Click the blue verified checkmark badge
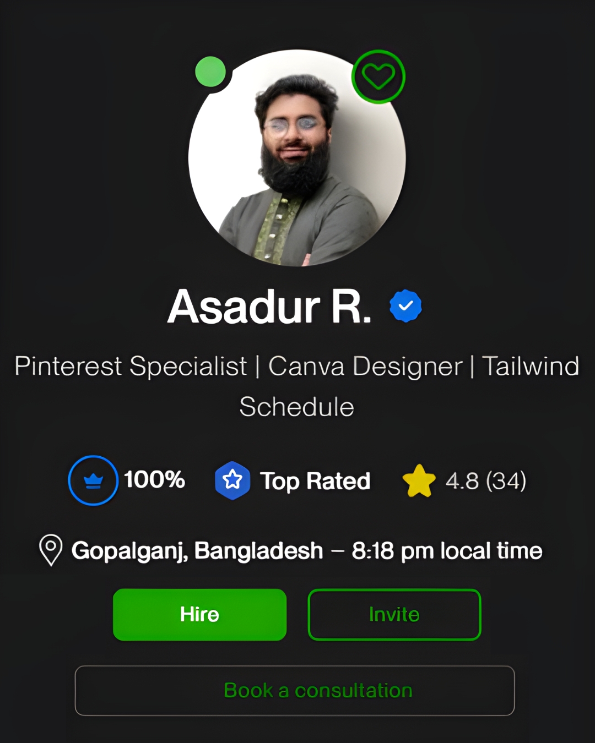The height and width of the screenshot is (743, 595). coord(405,305)
